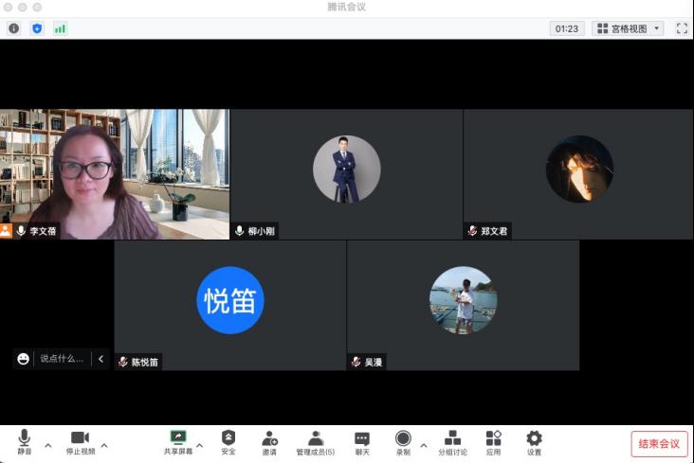Mute microphone with 静音 button
Viewport: 694px width, 463px height.
click(24, 442)
